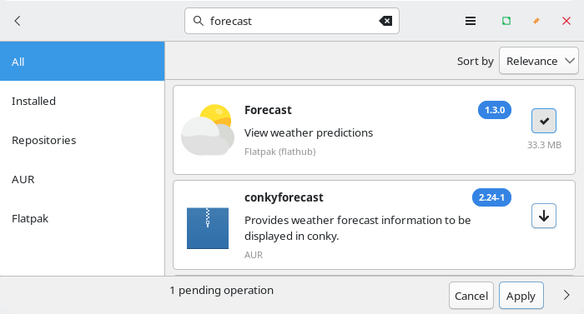Click the green maximize window icon
This screenshot has height=314, width=584.
point(506,21)
